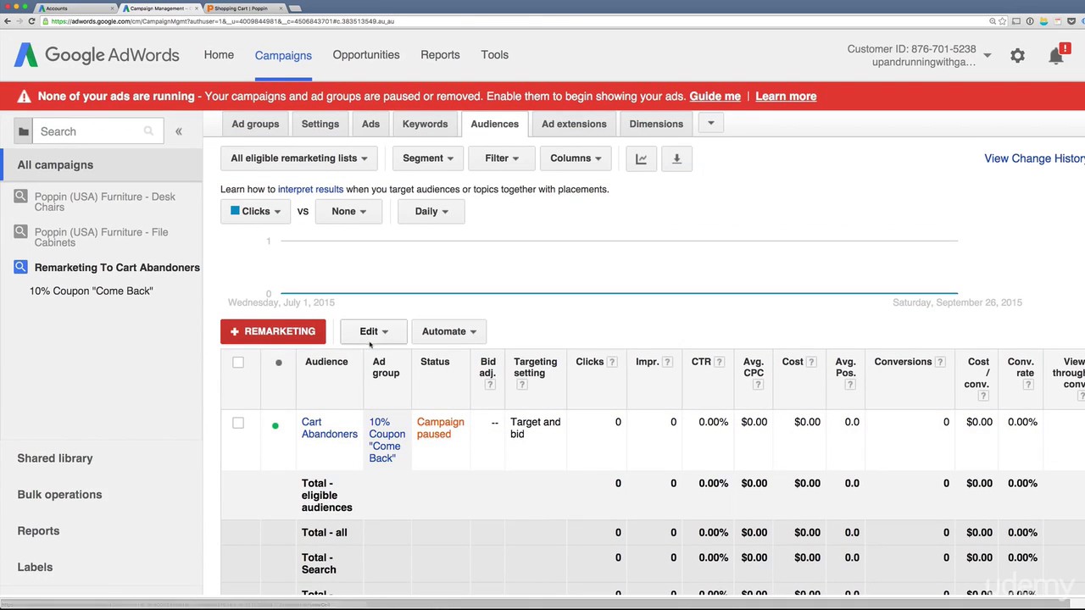Open the Columns dropdown
The height and width of the screenshot is (610, 1085).
coord(575,158)
